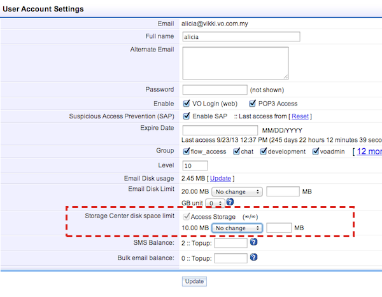Click the Reset link for SAP
The image size is (382, 297).
click(300, 116)
